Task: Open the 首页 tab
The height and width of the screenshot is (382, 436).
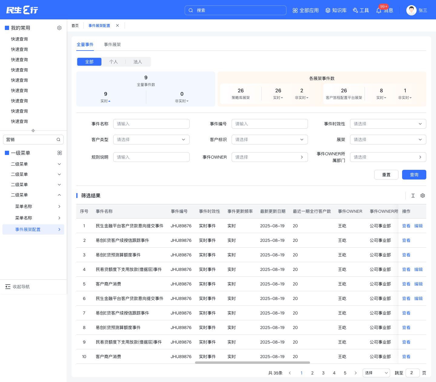Action: point(75,25)
